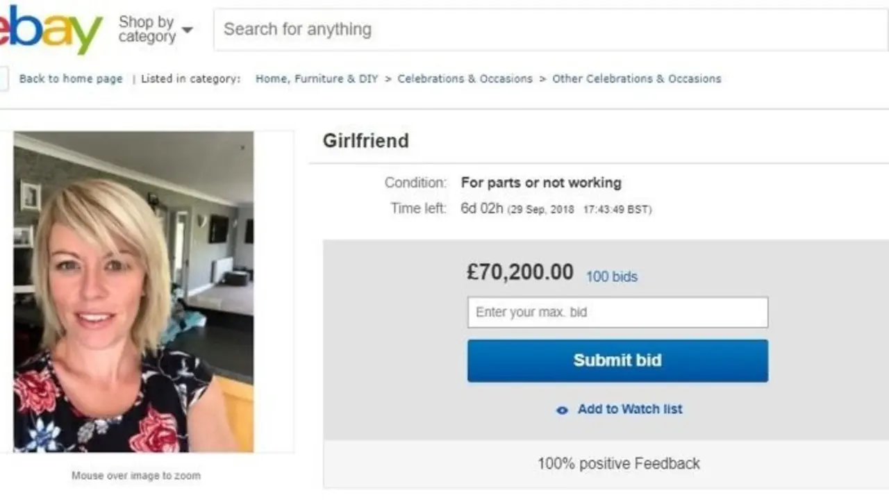Click inside the maximum bid field
The height and width of the screenshot is (500, 889).
tap(617, 312)
